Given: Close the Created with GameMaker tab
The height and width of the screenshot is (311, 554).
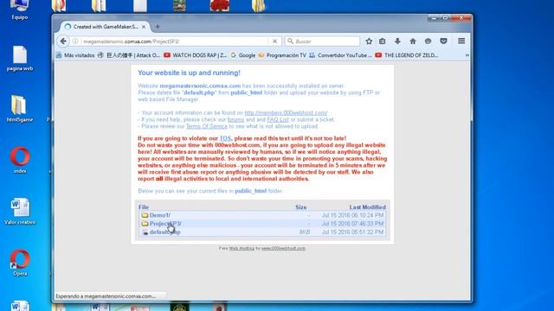Looking at the screenshot, I should point(144,27).
